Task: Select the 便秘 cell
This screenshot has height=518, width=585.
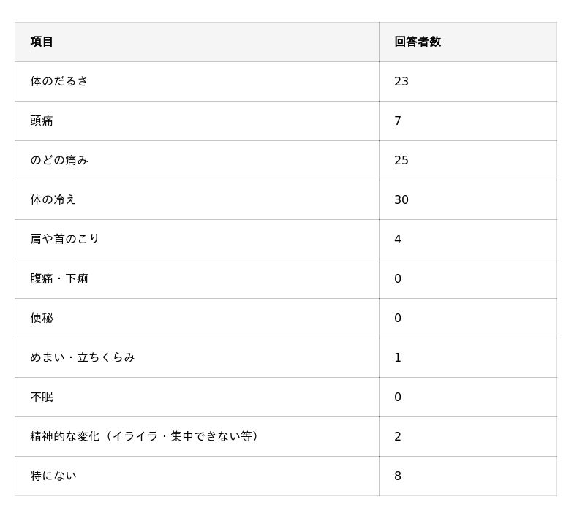Action: coord(42,318)
